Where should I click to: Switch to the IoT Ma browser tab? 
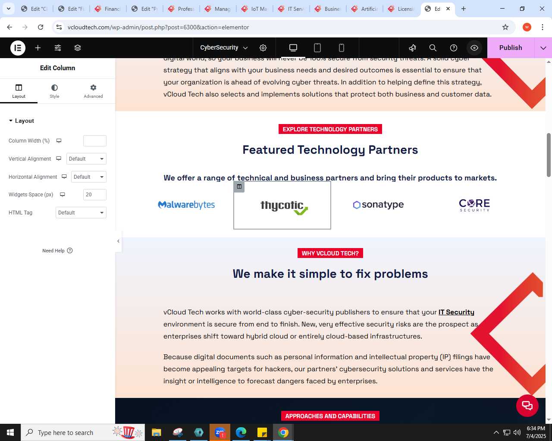pos(254,9)
